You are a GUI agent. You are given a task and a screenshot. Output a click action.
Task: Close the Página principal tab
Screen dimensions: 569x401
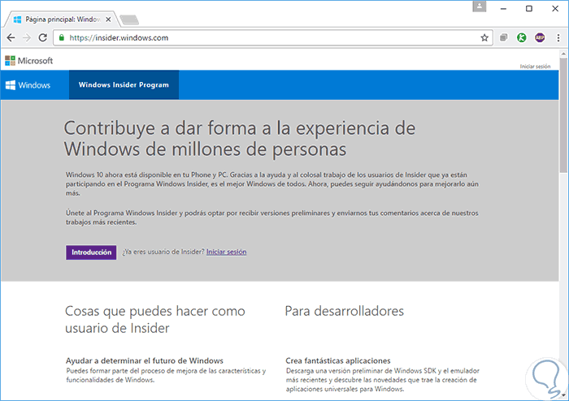click(108, 19)
